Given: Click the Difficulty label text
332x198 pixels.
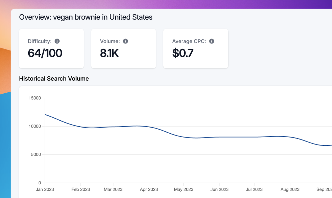Looking at the screenshot, I should click(x=40, y=42).
